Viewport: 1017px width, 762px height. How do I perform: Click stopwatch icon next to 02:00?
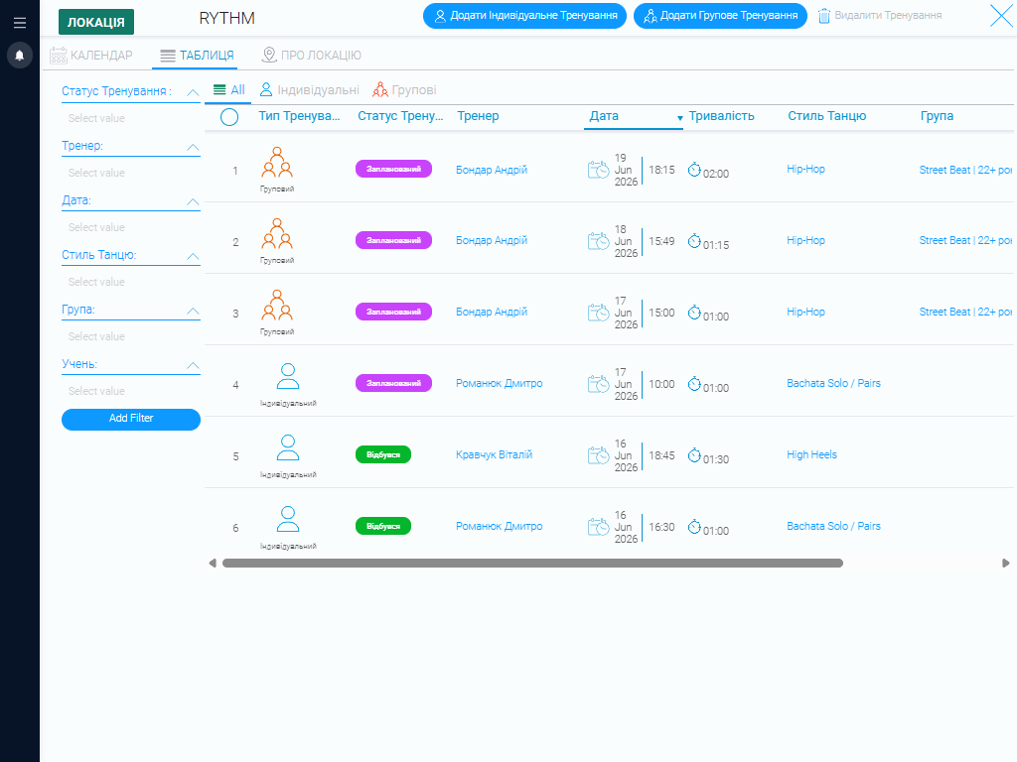pos(694,170)
